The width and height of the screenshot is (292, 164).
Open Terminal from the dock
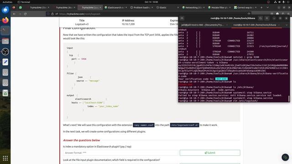coord(5,31)
